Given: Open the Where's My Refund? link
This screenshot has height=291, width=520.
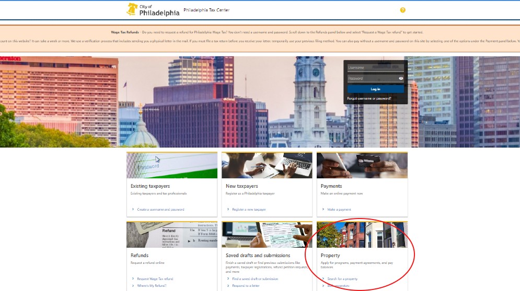Looking at the screenshot, I should [152, 286].
